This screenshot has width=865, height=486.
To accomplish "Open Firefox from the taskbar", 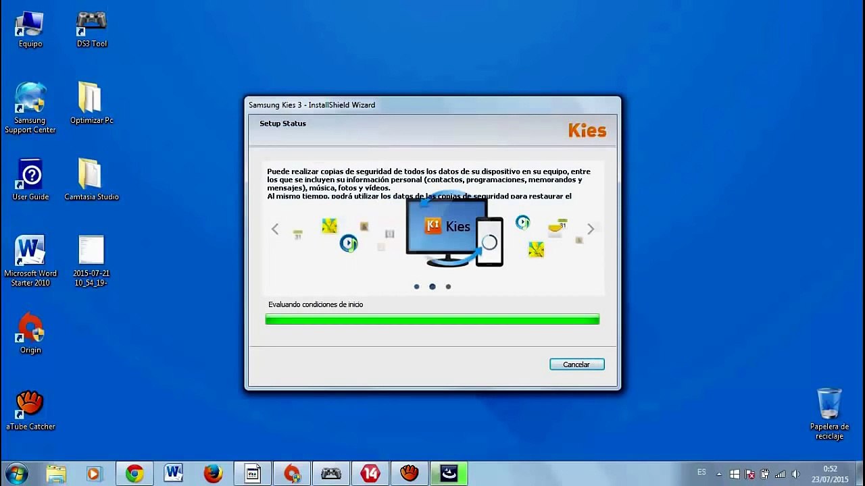I will pyautogui.click(x=213, y=474).
